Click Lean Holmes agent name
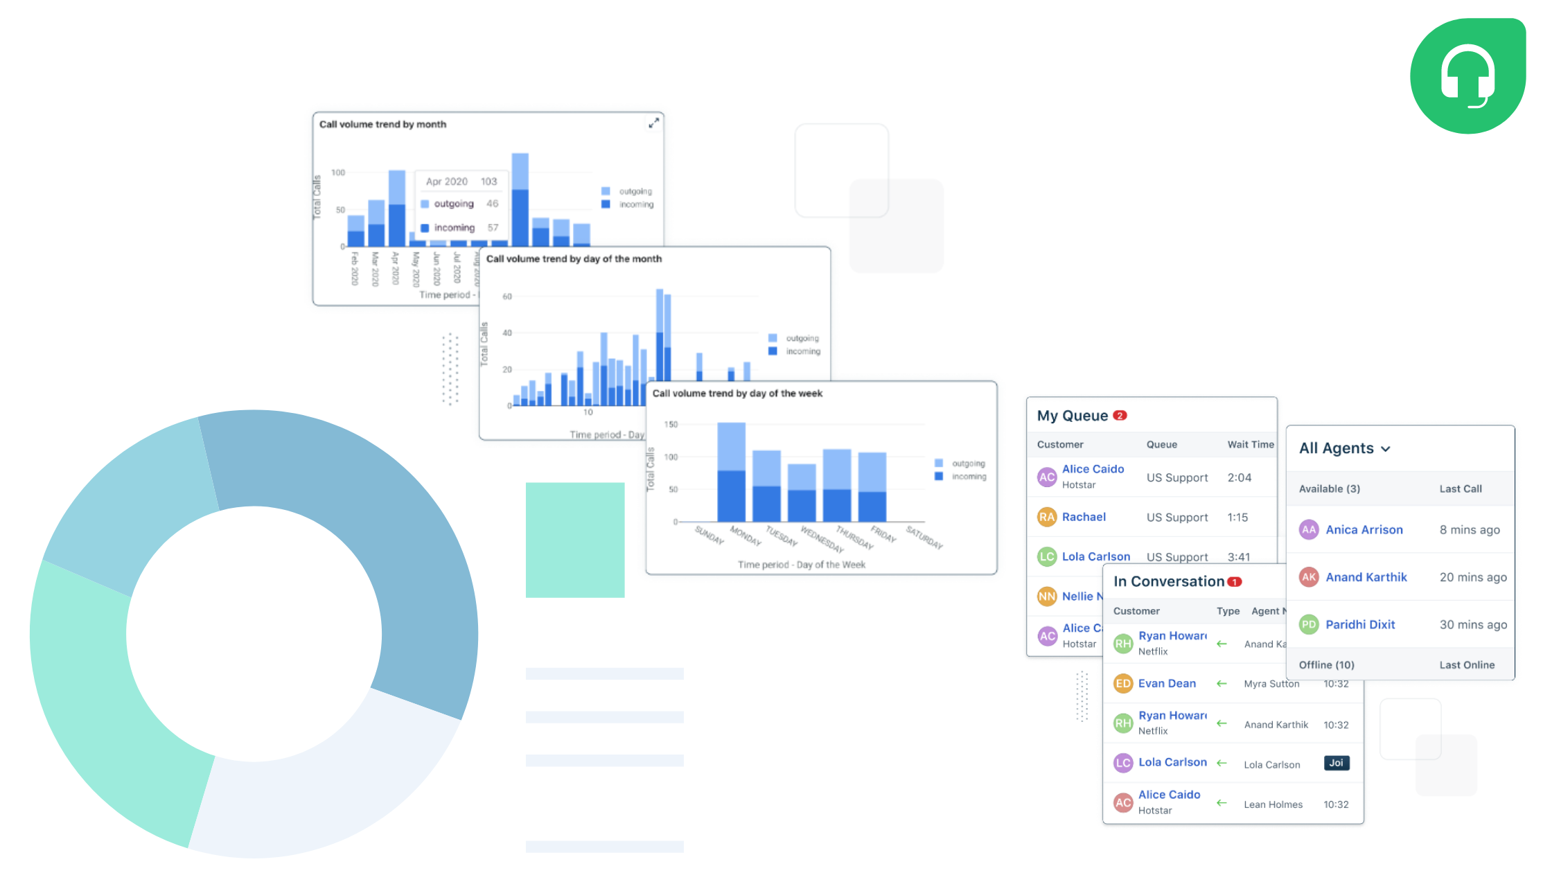This screenshot has width=1552, height=873. [x=1273, y=804]
